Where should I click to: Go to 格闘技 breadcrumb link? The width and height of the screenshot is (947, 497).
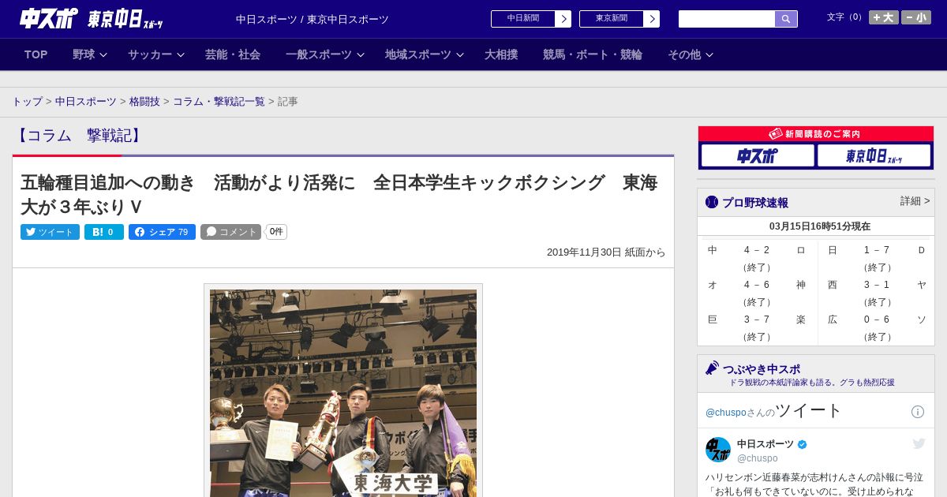point(144,102)
